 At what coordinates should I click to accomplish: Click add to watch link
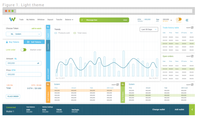(36, 28)
